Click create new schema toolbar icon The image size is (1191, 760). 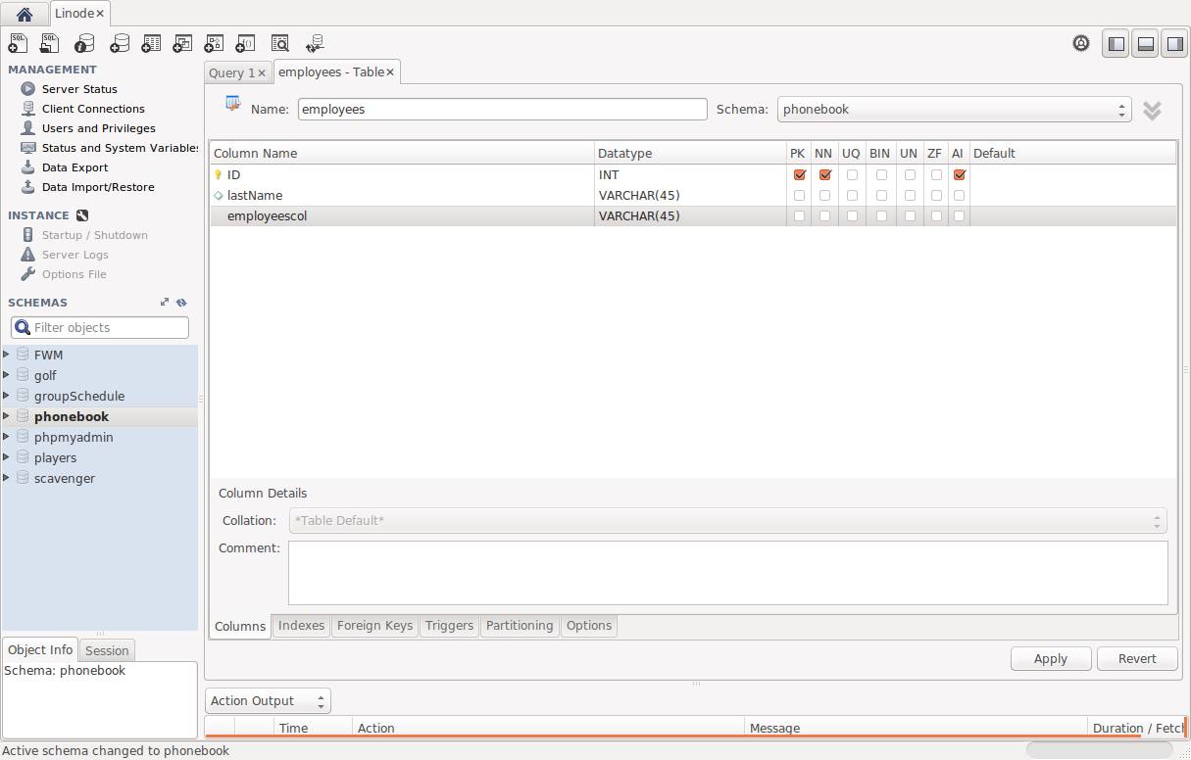click(x=119, y=43)
